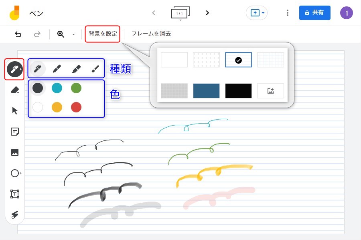361x240 pixels.
Task: Choose light grid background
Action: 270,60
